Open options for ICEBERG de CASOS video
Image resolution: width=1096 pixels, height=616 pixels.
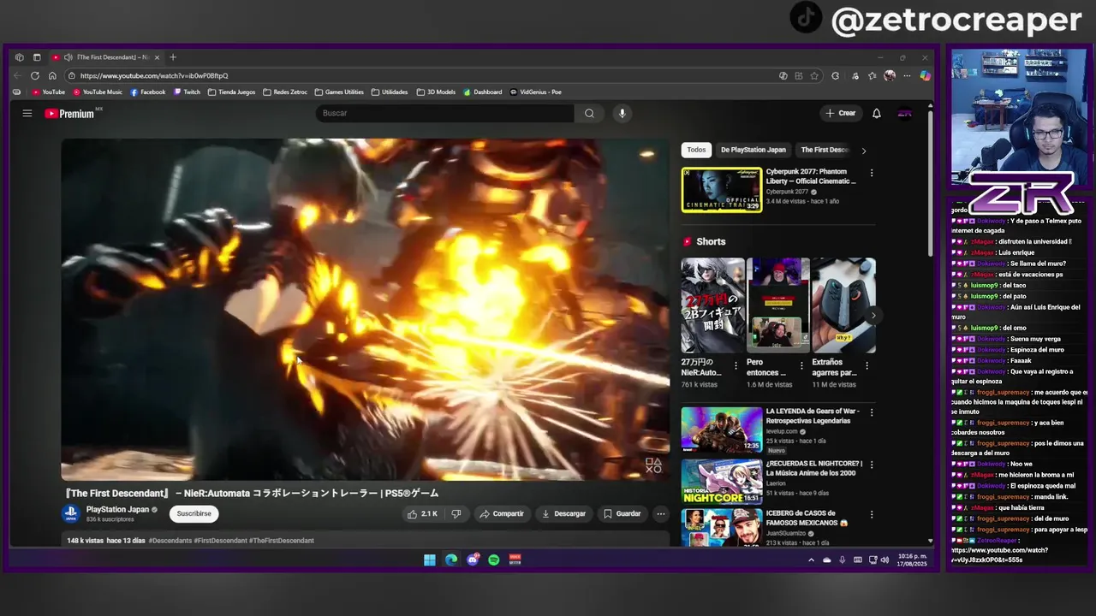coord(872,514)
